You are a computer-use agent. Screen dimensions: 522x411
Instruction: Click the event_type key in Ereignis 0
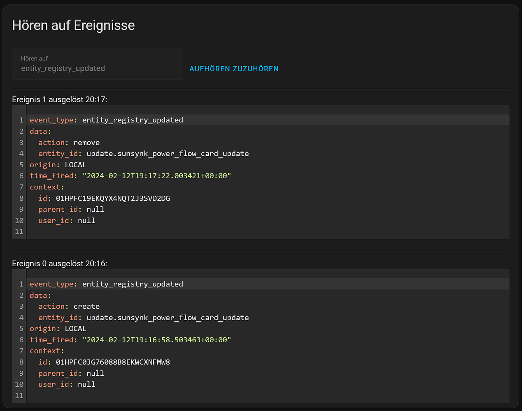click(x=53, y=284)
